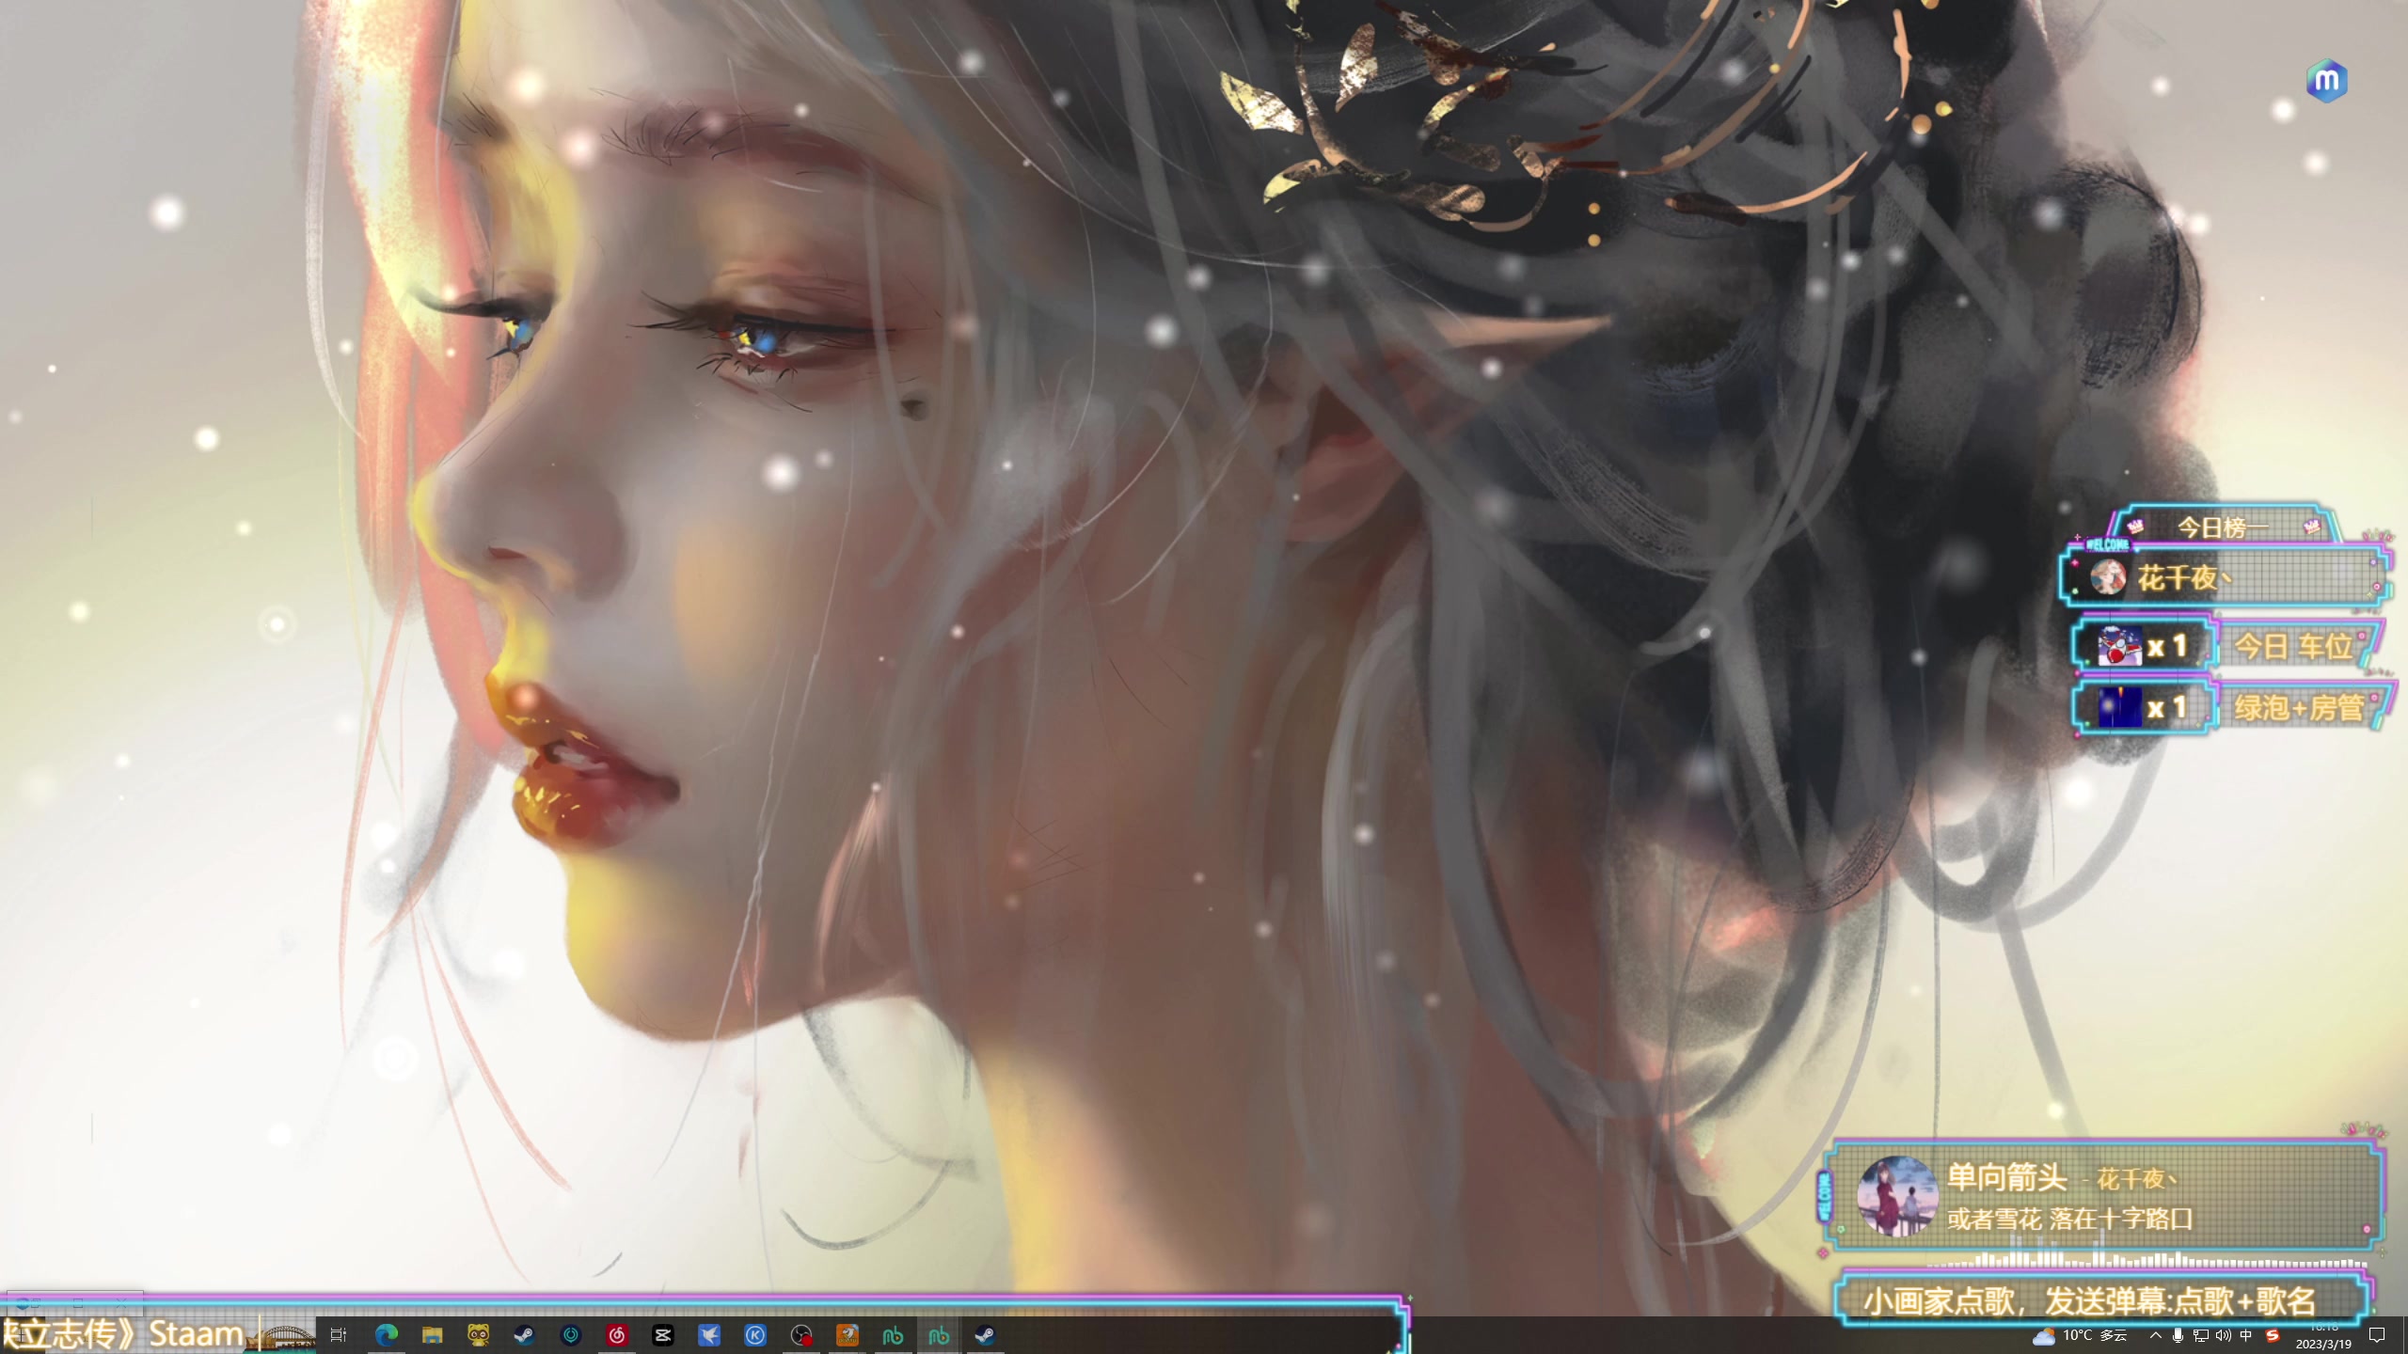Open the Windows notification center
This screenshot has width=2408, height=1354.
pyautogui.click(x=2377, y=1335)
